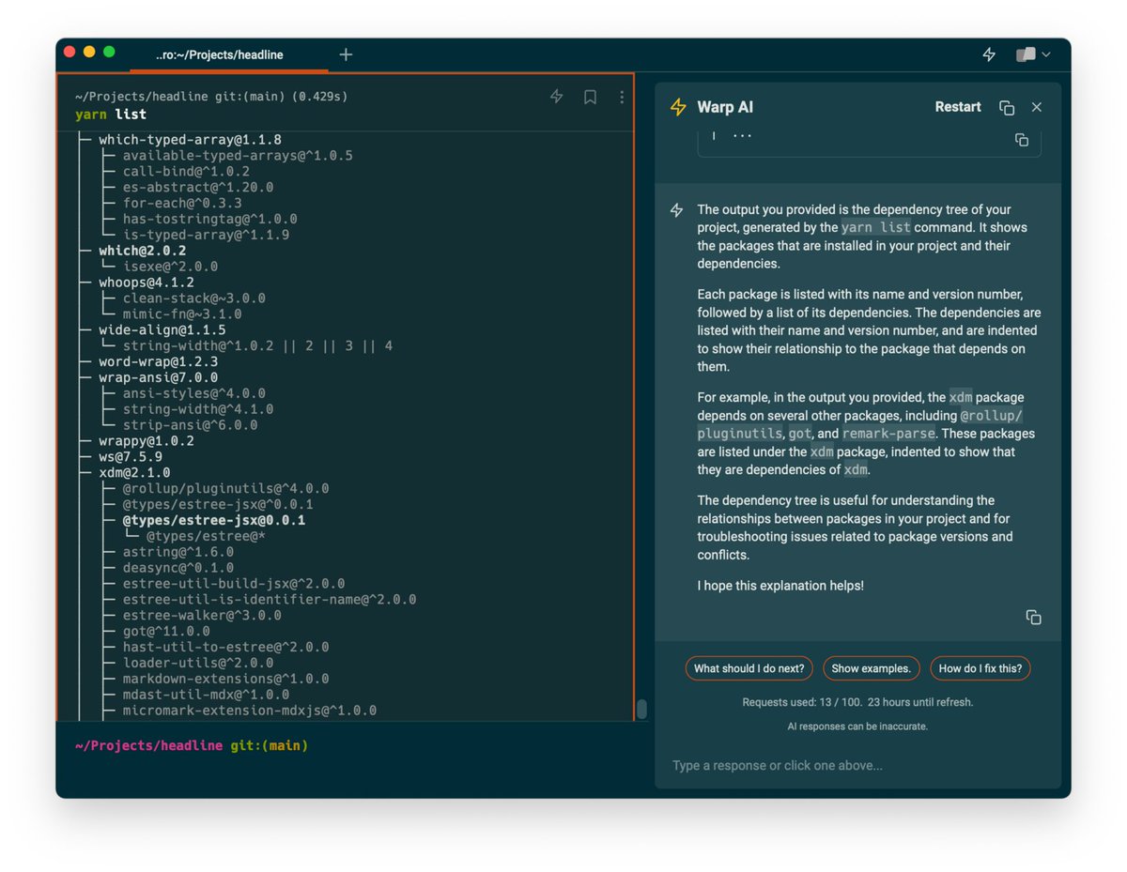This screenshot has width=1127, height=872.
Task: Open the theme picker dropdown in title bar
Action: point(1033,54)
